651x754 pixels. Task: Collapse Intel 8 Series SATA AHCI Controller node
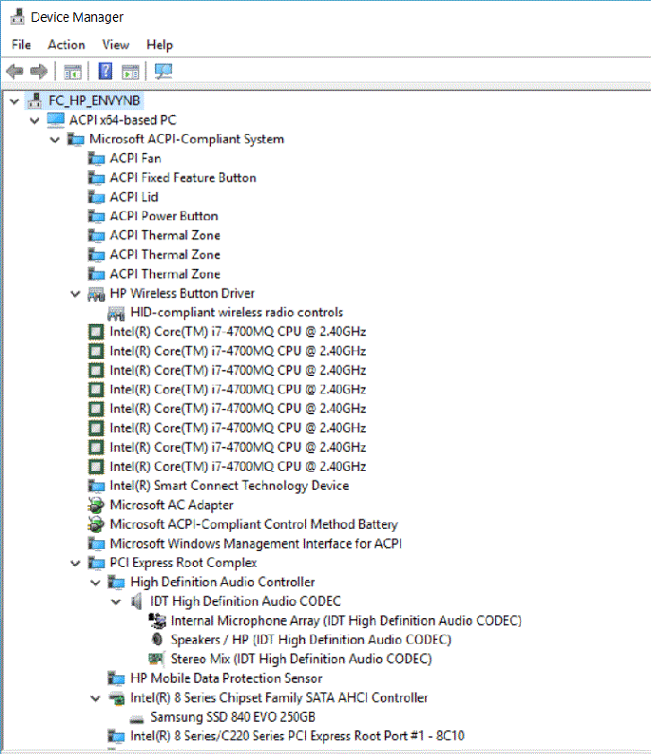[x=96, y=698]
